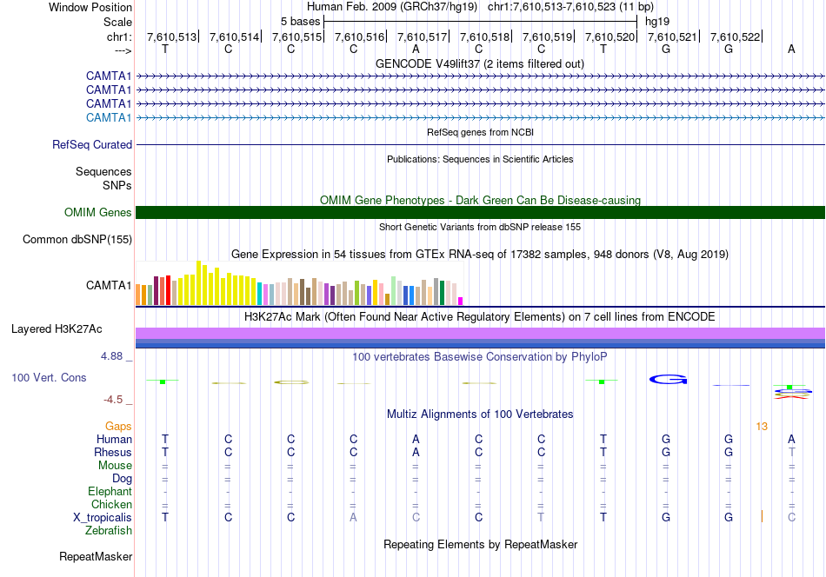Click the dark green OMIM Genes bar

pos(481,212)
